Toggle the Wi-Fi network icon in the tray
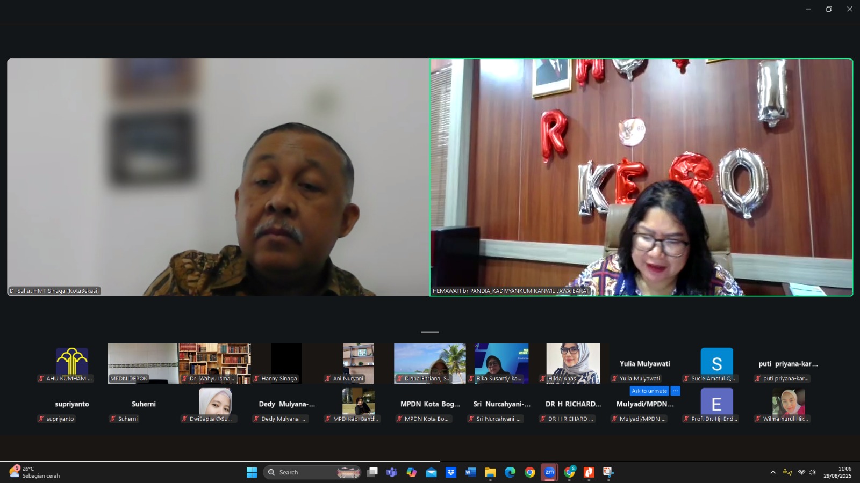 click(801, 472)
